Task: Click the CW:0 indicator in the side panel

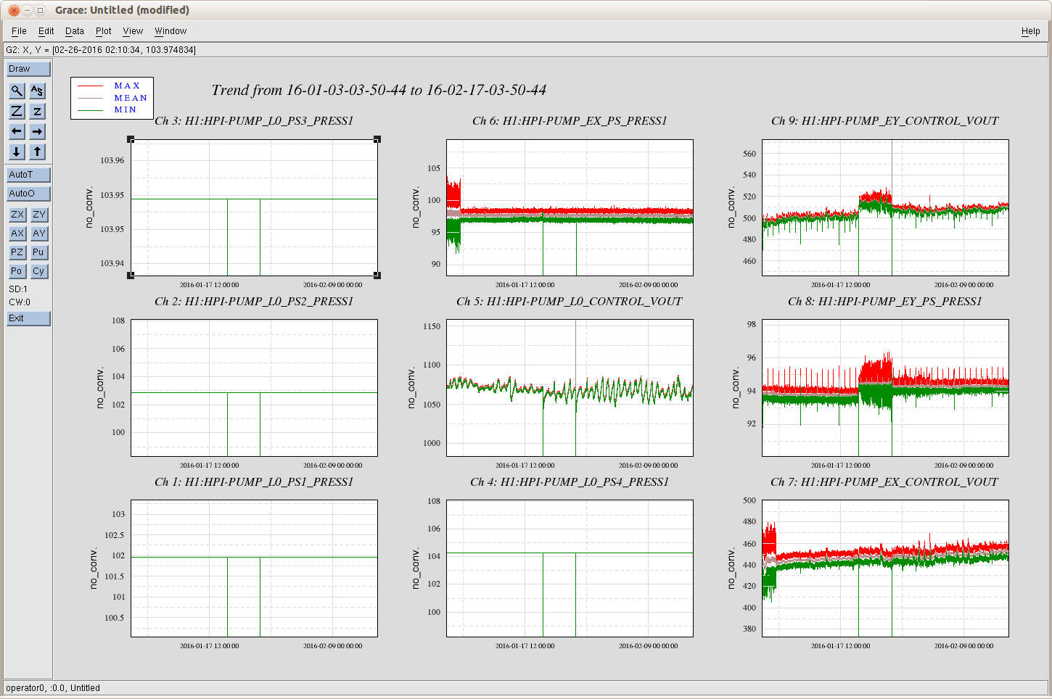Action: 20,302
